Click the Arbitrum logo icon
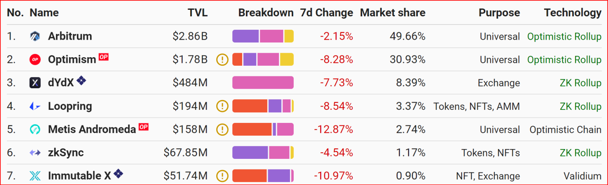The height and width of the screenshot is (185, 608). pos(35,36)
